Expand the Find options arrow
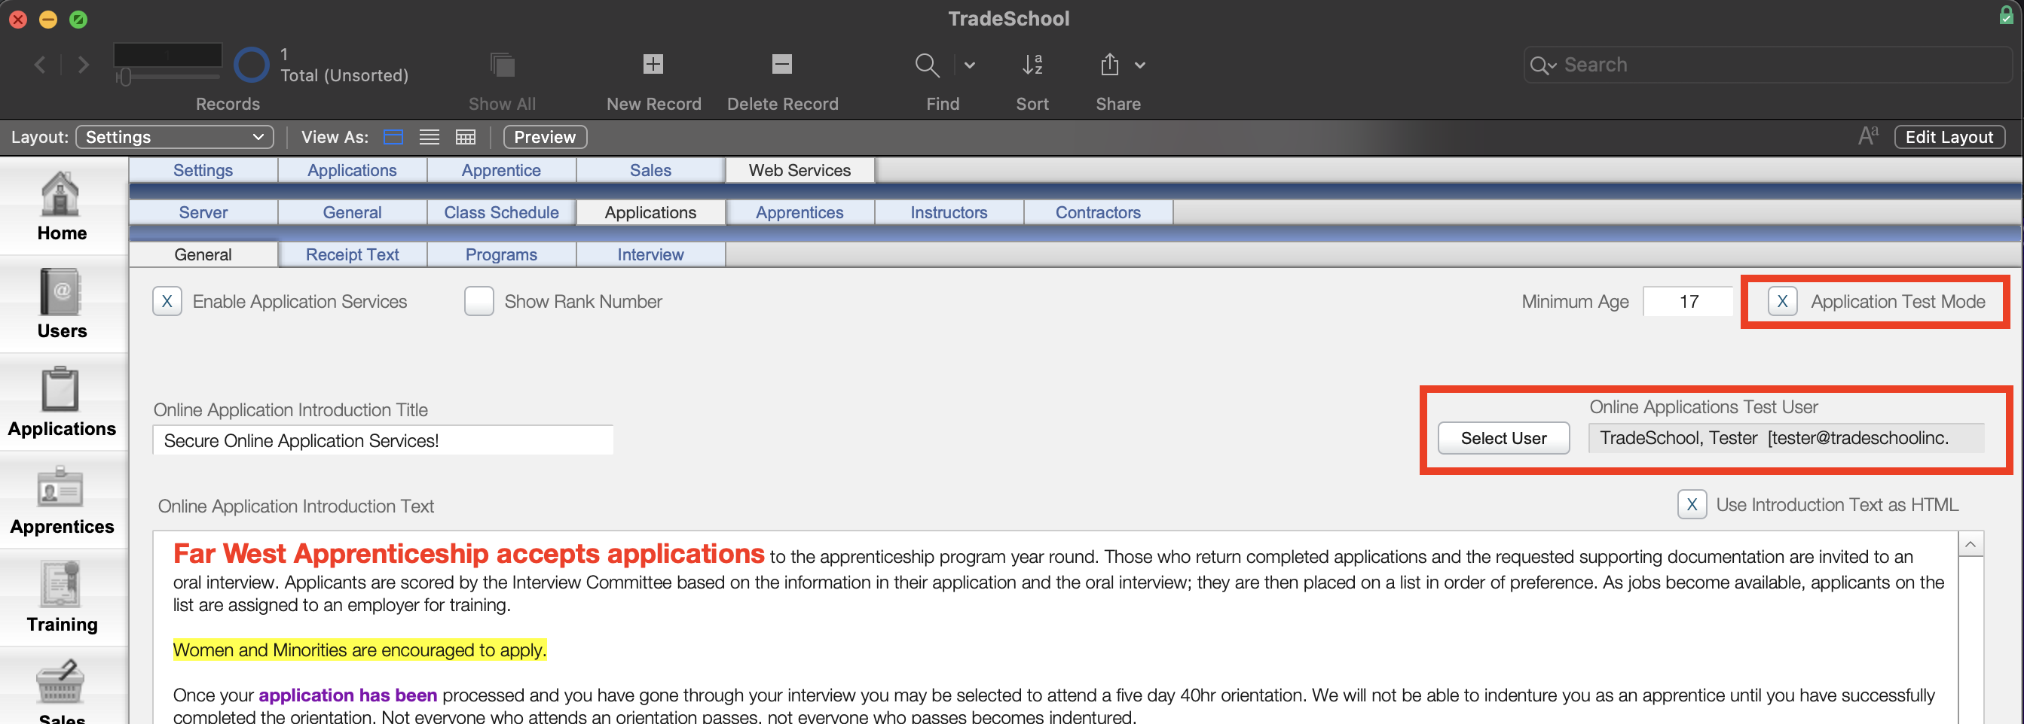Viewport: 2024px width, 724px height. click(x=970, y=66)
